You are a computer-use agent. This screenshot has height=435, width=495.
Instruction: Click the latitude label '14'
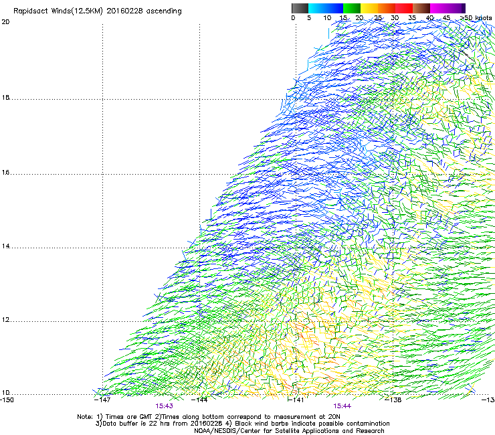pos(5,246)
